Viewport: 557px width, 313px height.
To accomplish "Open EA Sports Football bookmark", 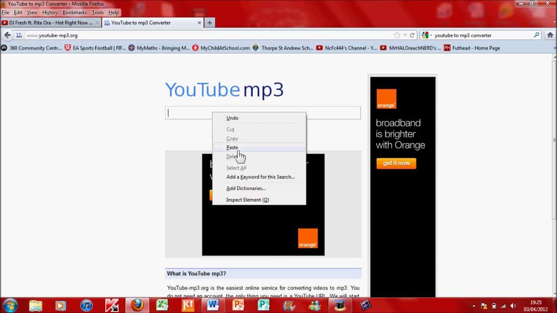I will click(95, 48).
